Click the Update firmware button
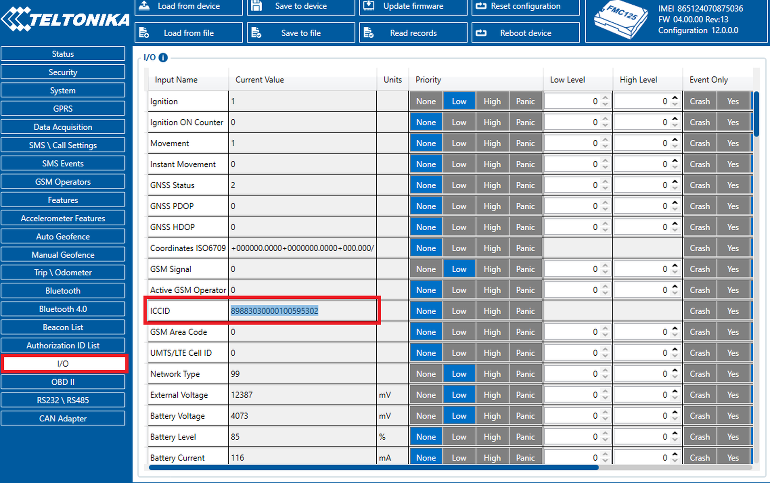This screenshot has height=483, width=770. coord(413,7)
